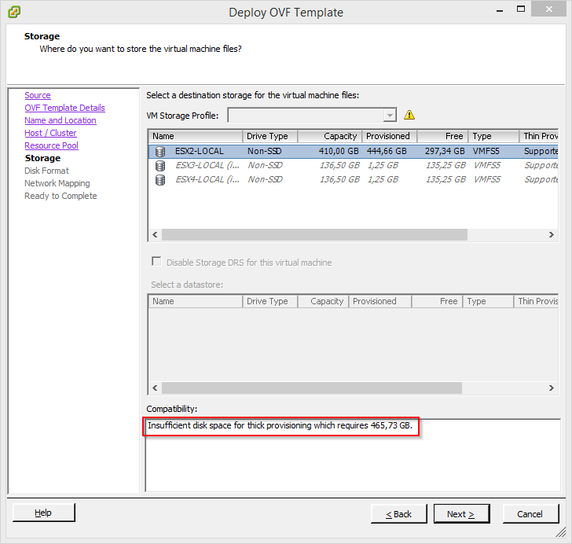Open Help for this wizard
The image size is (572, 544).
click(x=43, y=513)
